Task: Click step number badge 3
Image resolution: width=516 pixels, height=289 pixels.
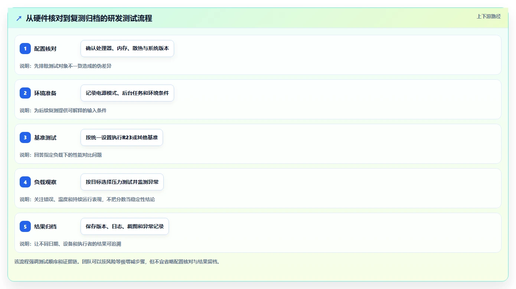Action: pyautogui.click(x=25, y=137)
